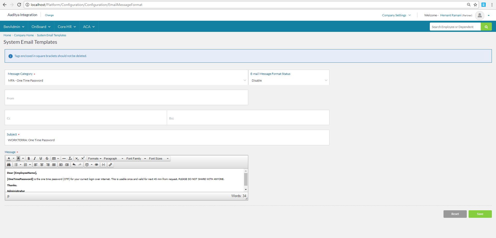The height and width of the screenshot is (238, 496).
Task: Save the email template changes
Action: point(480,214)
